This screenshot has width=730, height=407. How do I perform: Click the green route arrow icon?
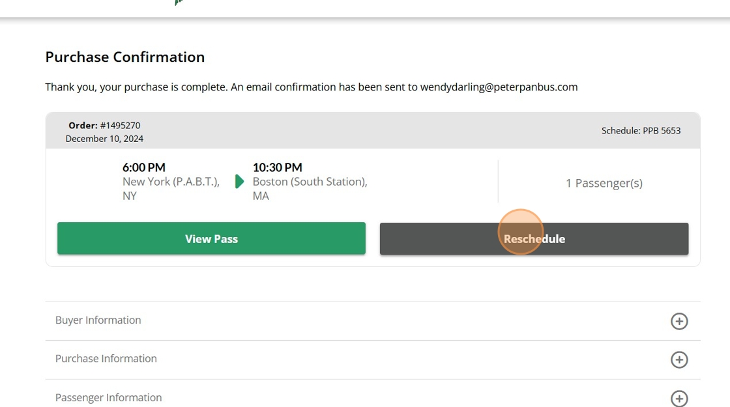tap(239, 182)
